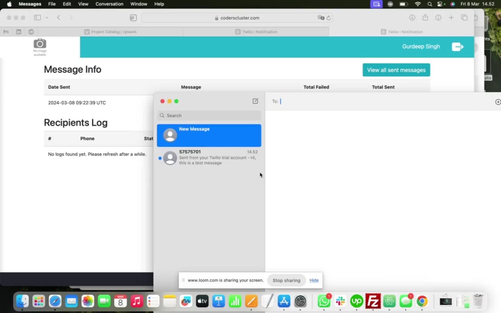The height and width of the screenshot is (313, 501).
Task: Click Safari sidebar toggle icon
Action: [x=38, y=18]
